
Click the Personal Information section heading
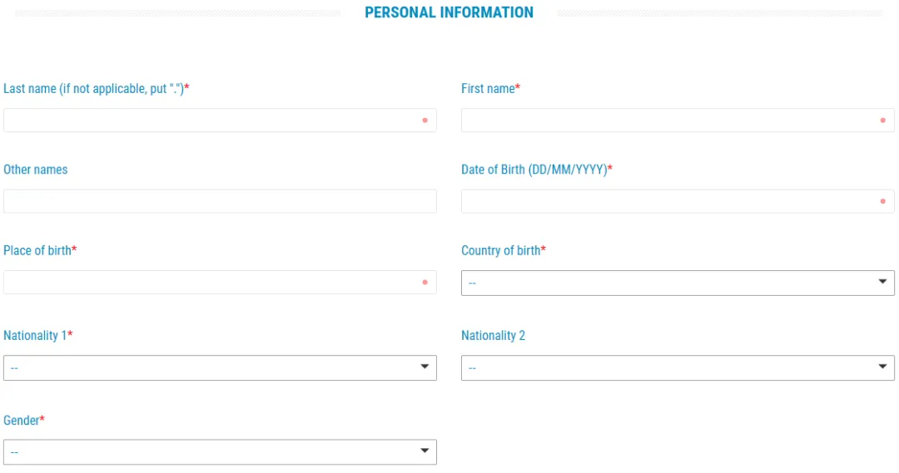tap(449, 12)
